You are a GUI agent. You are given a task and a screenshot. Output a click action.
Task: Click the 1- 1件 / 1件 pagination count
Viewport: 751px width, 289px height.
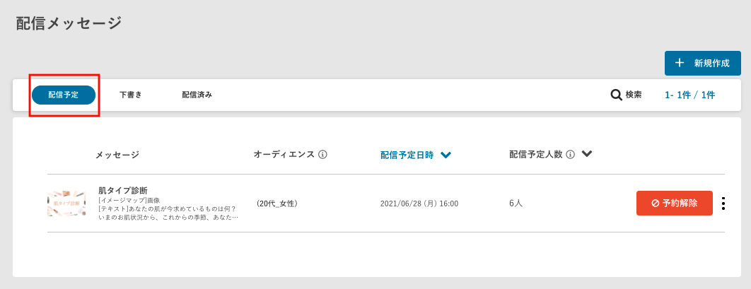pos(689,95)
